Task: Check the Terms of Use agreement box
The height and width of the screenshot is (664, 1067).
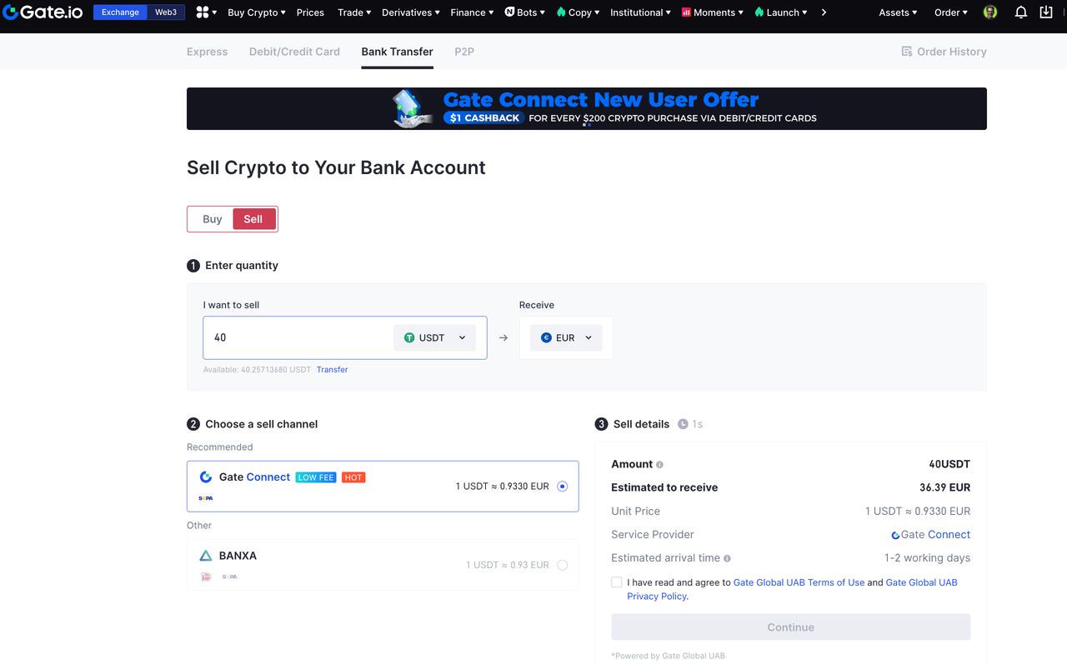Action: click(617, 582)
